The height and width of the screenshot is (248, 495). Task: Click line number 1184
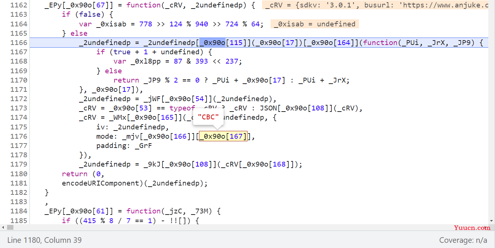coord(19,211)
